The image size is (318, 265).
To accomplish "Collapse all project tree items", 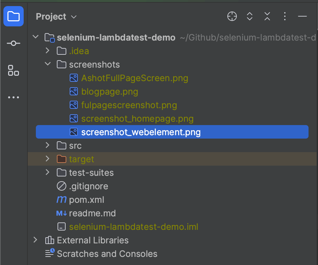I will [267, 16].
